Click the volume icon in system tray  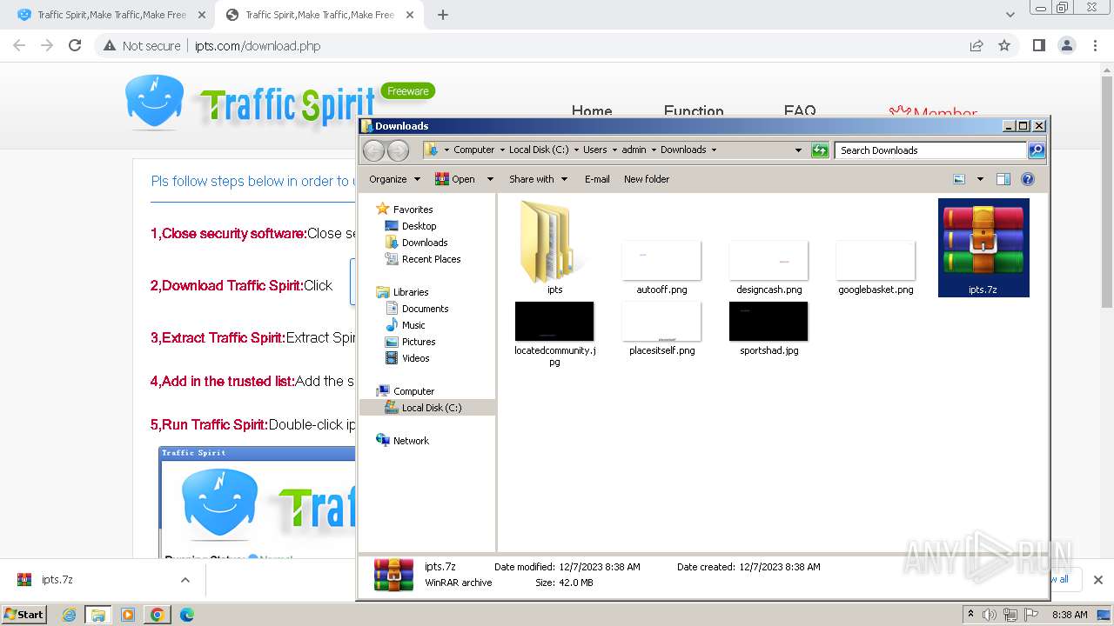click(990, 615)
